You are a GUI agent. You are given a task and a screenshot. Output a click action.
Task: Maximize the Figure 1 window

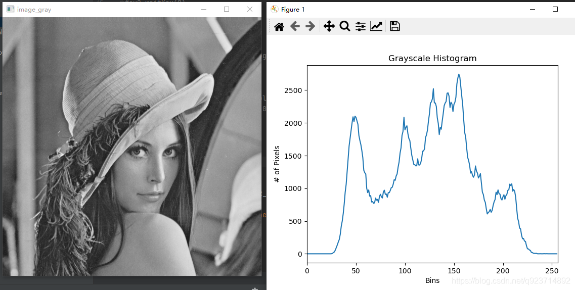555,9
